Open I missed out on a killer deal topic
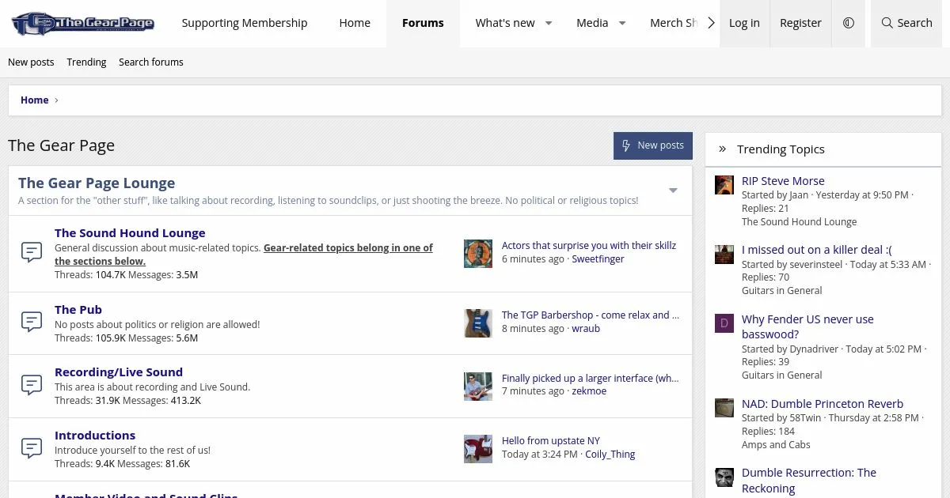 point(816,250)
